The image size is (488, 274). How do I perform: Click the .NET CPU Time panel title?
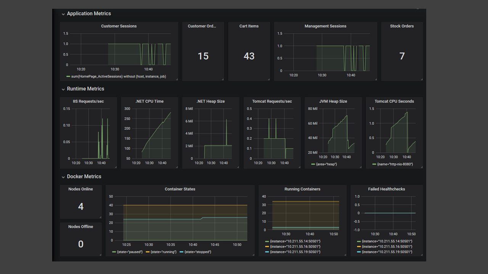tap(149, 102)
